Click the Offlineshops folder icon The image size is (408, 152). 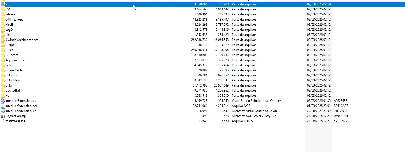point(3,20)
